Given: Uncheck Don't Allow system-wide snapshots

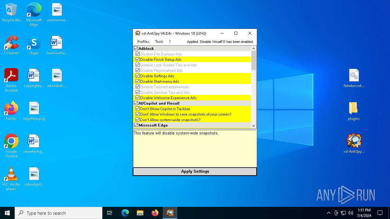Looking at the screenshot, I should click(138, 120).
